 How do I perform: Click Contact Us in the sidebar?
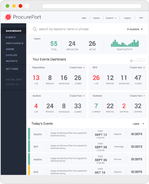click(x=12, y=84)
